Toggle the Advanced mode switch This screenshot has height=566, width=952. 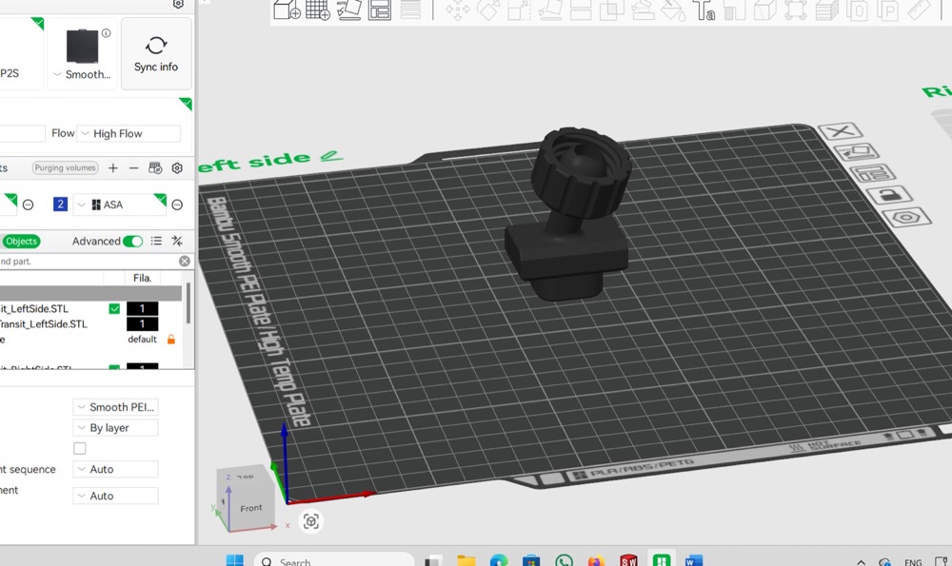pyautogui.click(x=132, y=242)
